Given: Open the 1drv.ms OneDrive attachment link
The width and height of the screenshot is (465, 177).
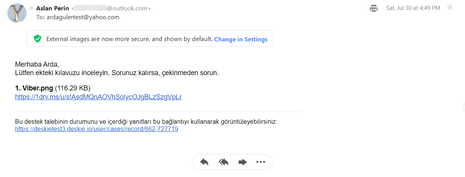Looking at the screenshot, I should (x=98, y=97).
